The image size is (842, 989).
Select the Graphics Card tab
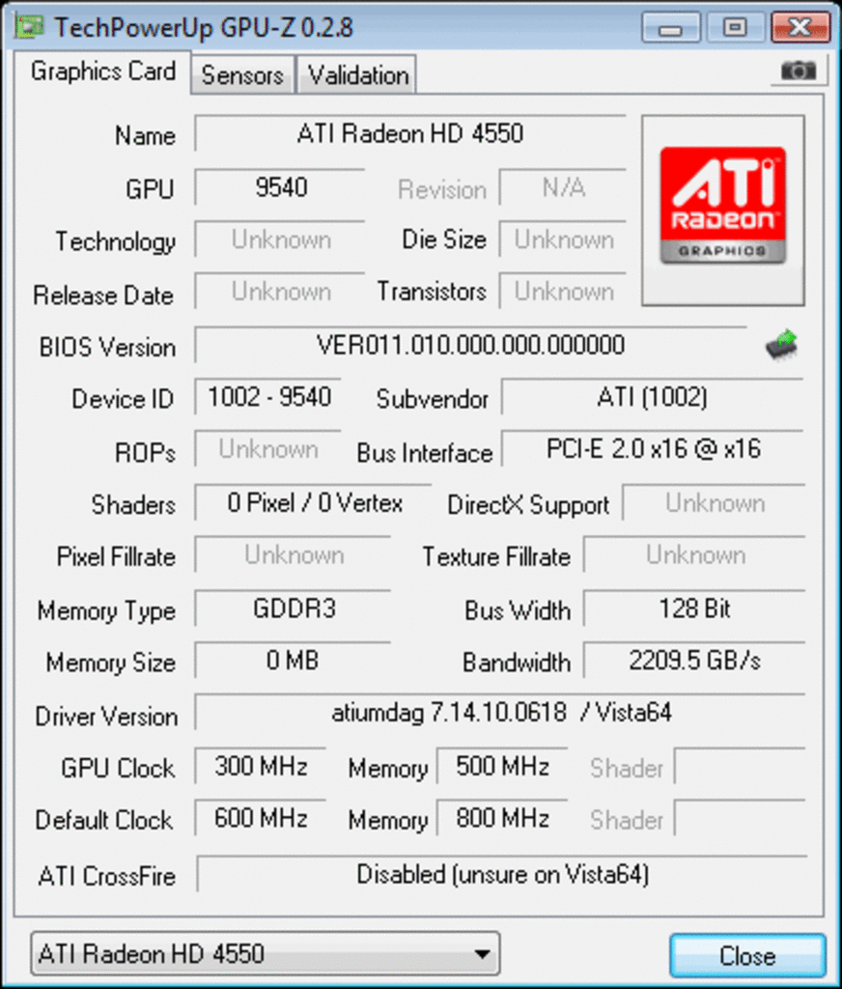click(102, 71)
